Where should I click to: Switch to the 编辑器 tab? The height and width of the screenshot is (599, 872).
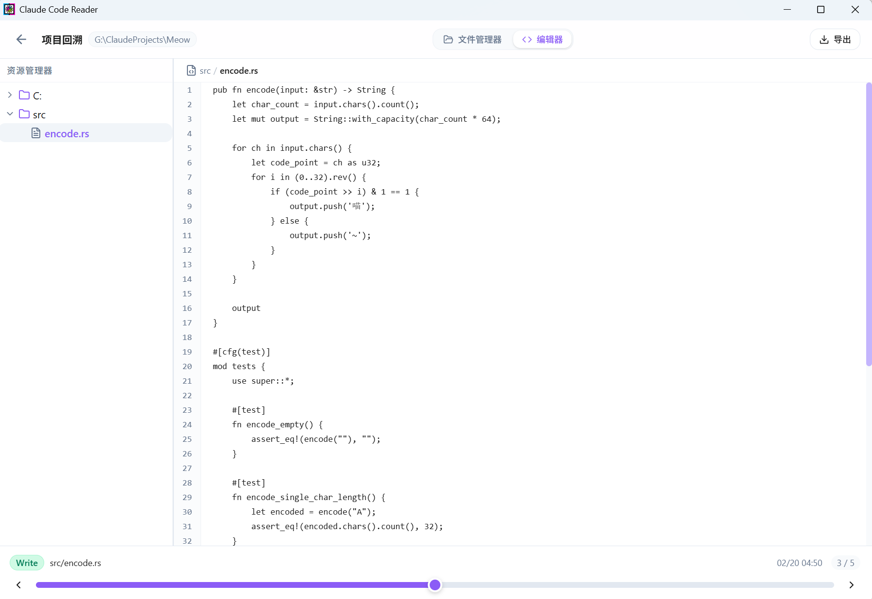point(542,40)
